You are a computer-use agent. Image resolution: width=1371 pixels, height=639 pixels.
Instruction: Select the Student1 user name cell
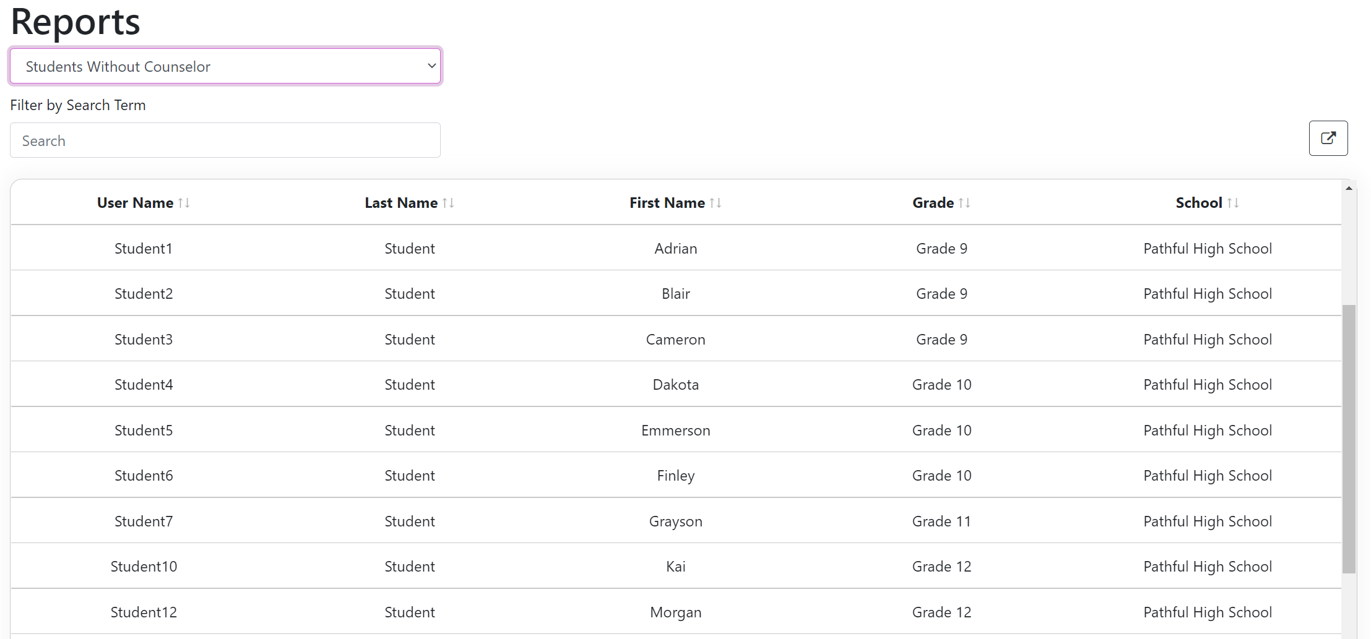[144, 249]
